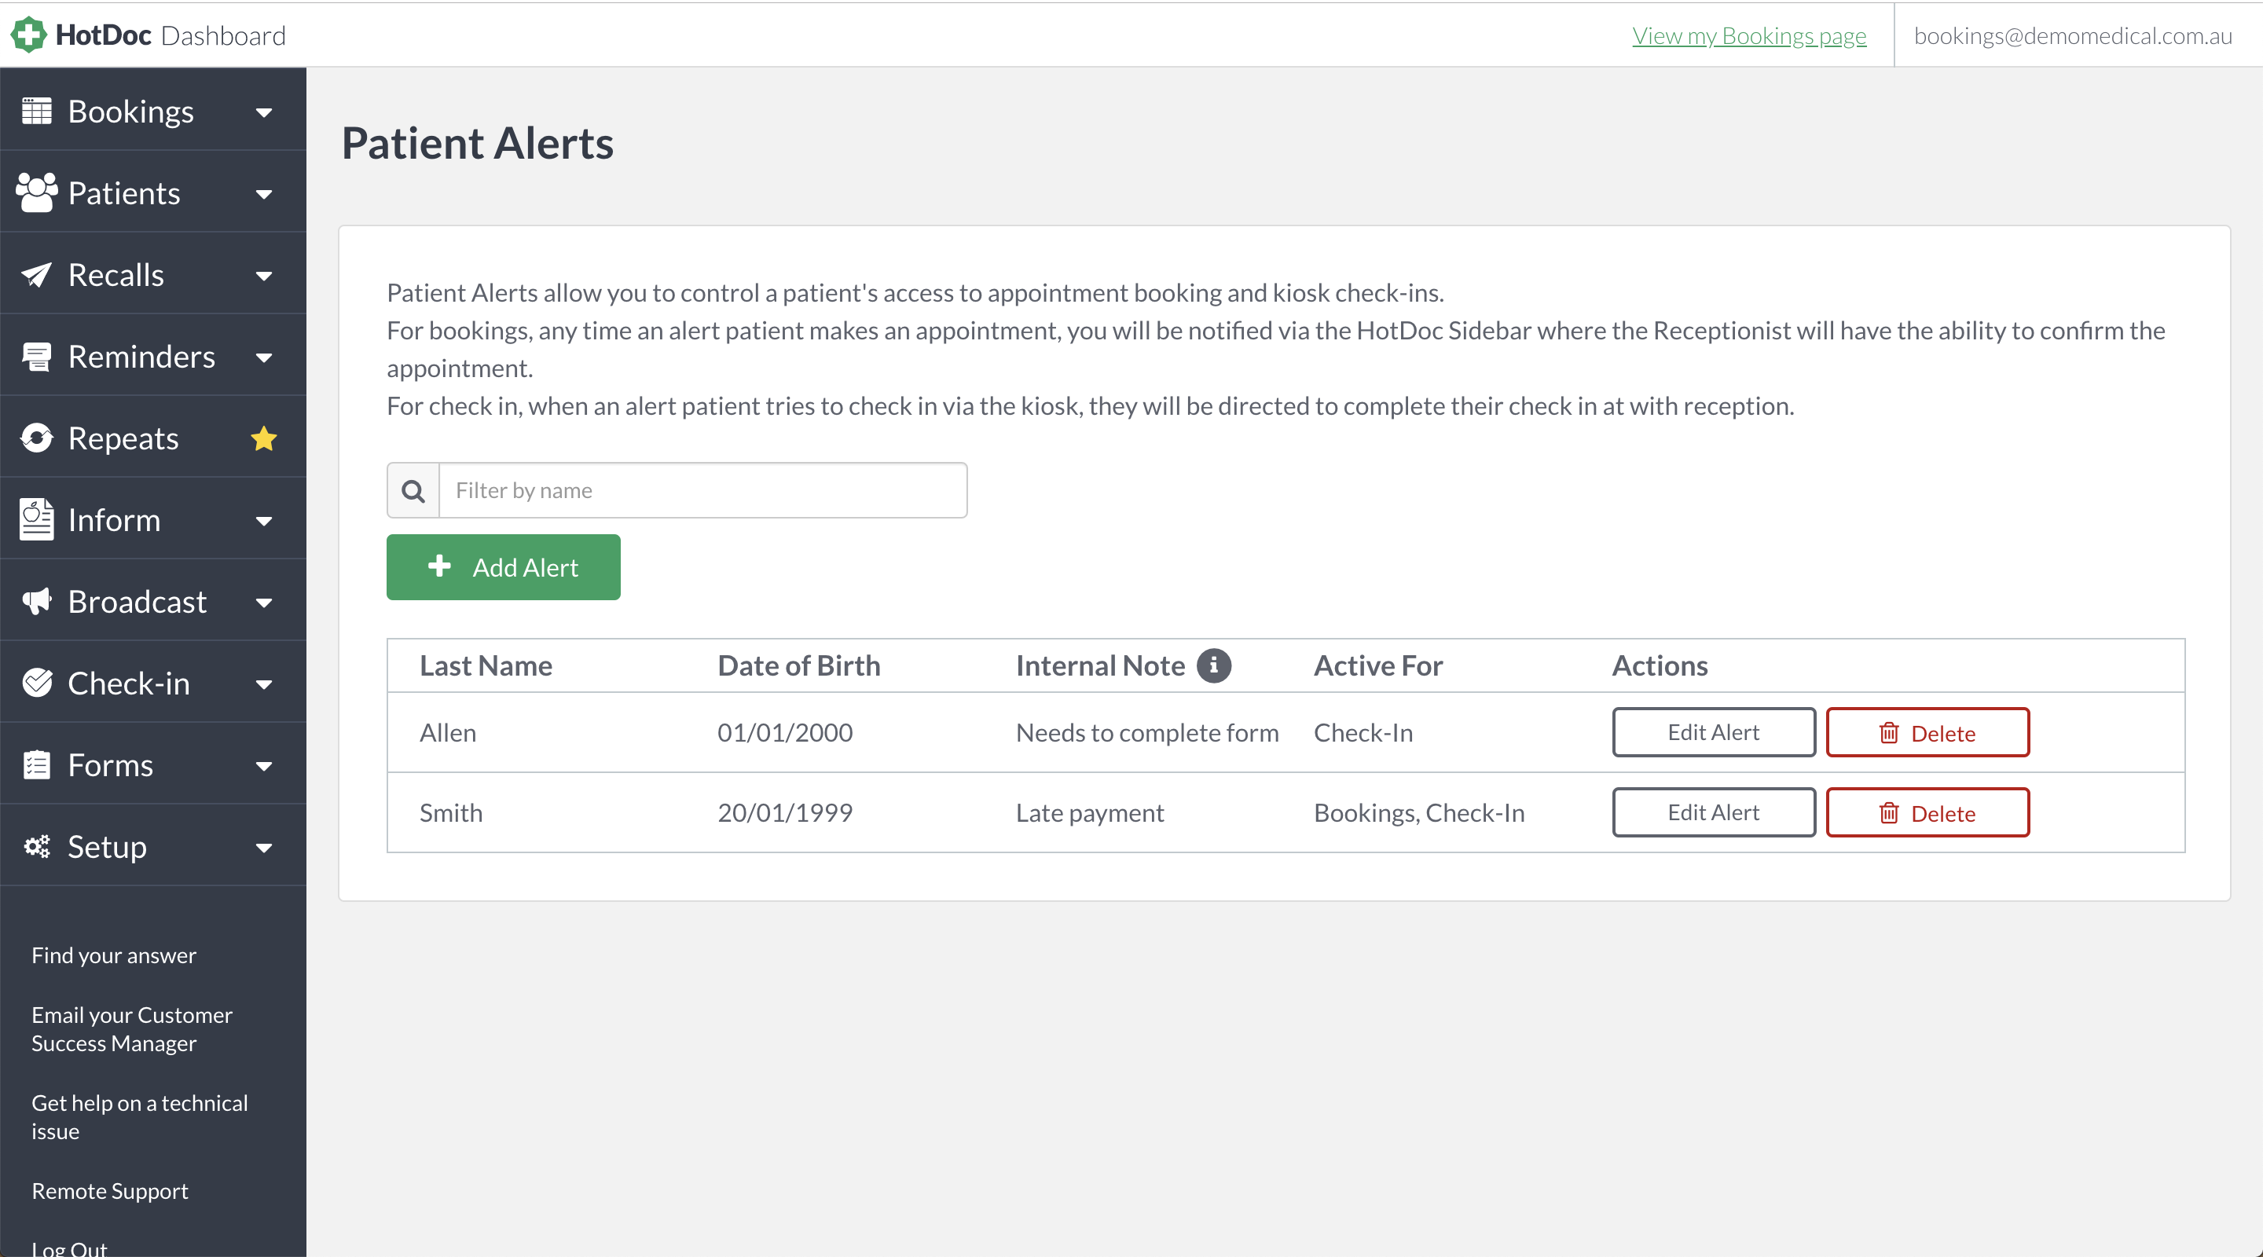
Task: Expand the Inform menu arrow
Action: point(263,521)
